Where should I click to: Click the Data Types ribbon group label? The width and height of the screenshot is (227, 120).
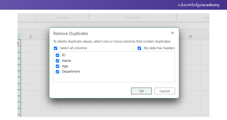(x=62, y=18)
